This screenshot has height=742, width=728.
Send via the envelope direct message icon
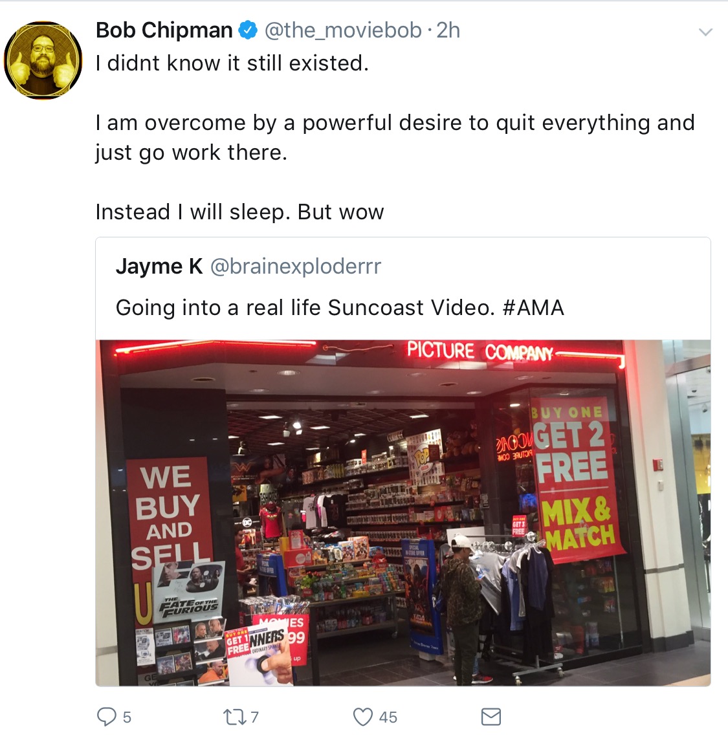[x=491, y=717]
